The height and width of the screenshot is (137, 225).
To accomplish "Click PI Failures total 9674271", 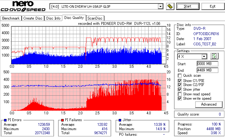I will pyautogui.click(x=101, y=133).
